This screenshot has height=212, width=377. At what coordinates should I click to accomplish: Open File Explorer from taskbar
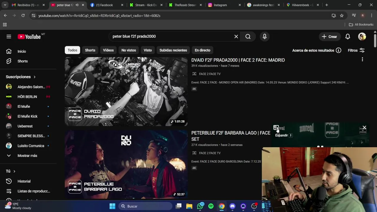pyautogui.click(x=189, y=206)
